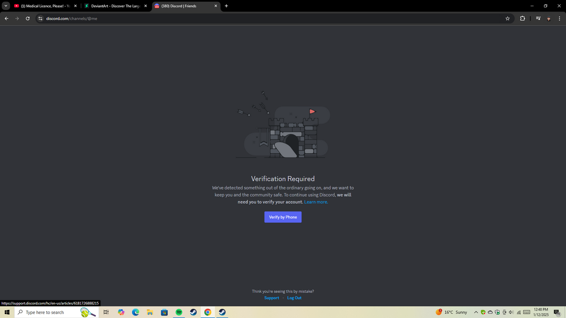Open the touch keyboard tray icon
Image resolution: width=566 pixels, height=318 pixels.
526,312
